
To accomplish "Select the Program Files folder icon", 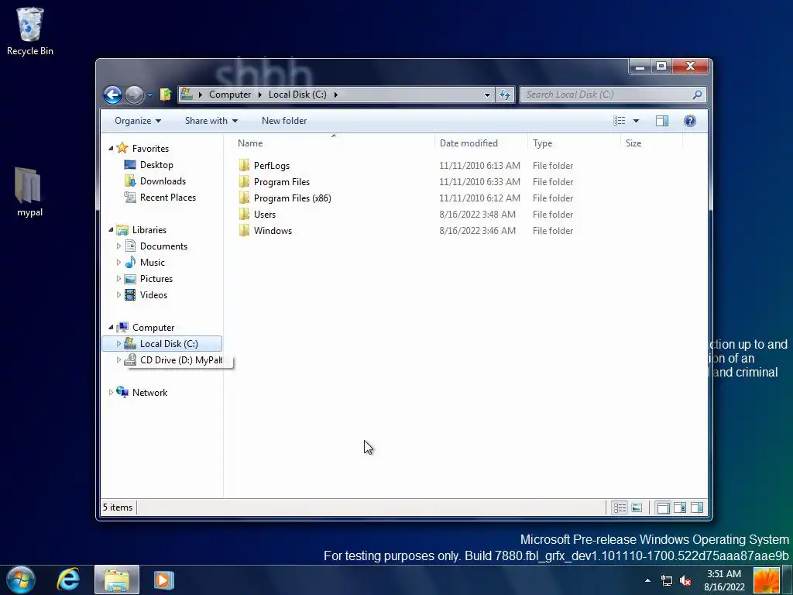I will click(x=244, y=181).
